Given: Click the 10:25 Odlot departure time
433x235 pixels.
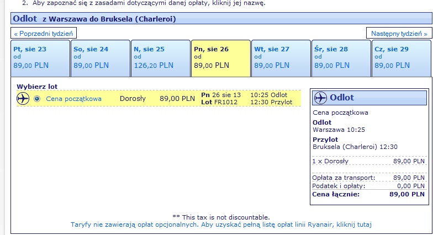Looking at the screenshot, I should point(268,95).
